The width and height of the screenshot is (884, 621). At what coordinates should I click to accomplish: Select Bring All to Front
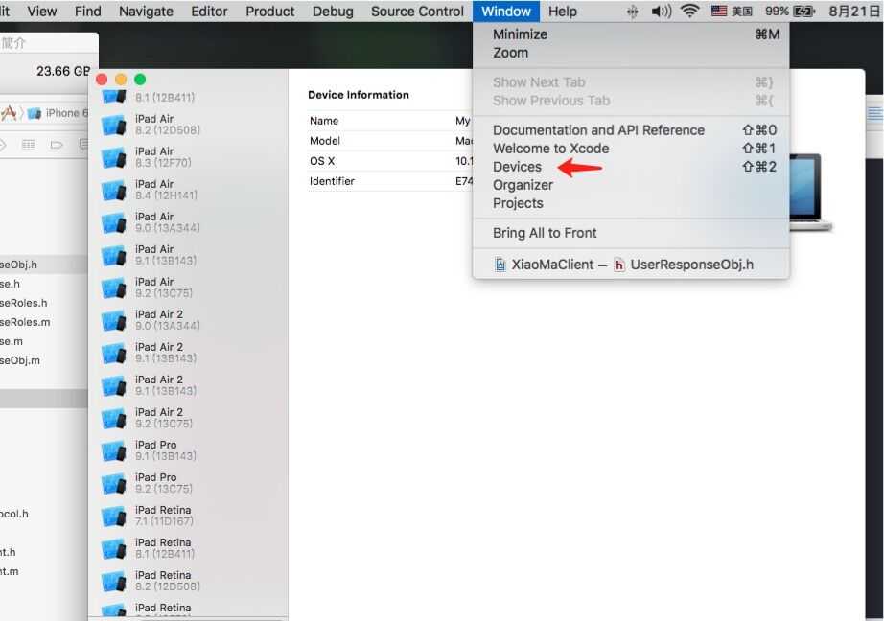point(631,233)
